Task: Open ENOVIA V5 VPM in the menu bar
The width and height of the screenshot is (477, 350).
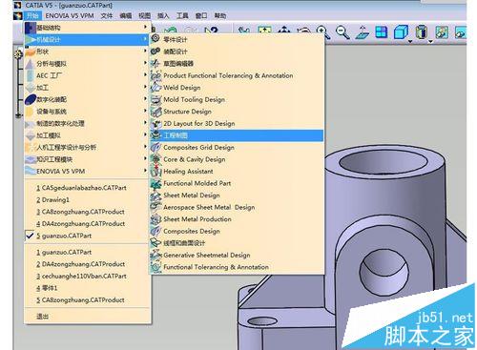Action: 70,15
